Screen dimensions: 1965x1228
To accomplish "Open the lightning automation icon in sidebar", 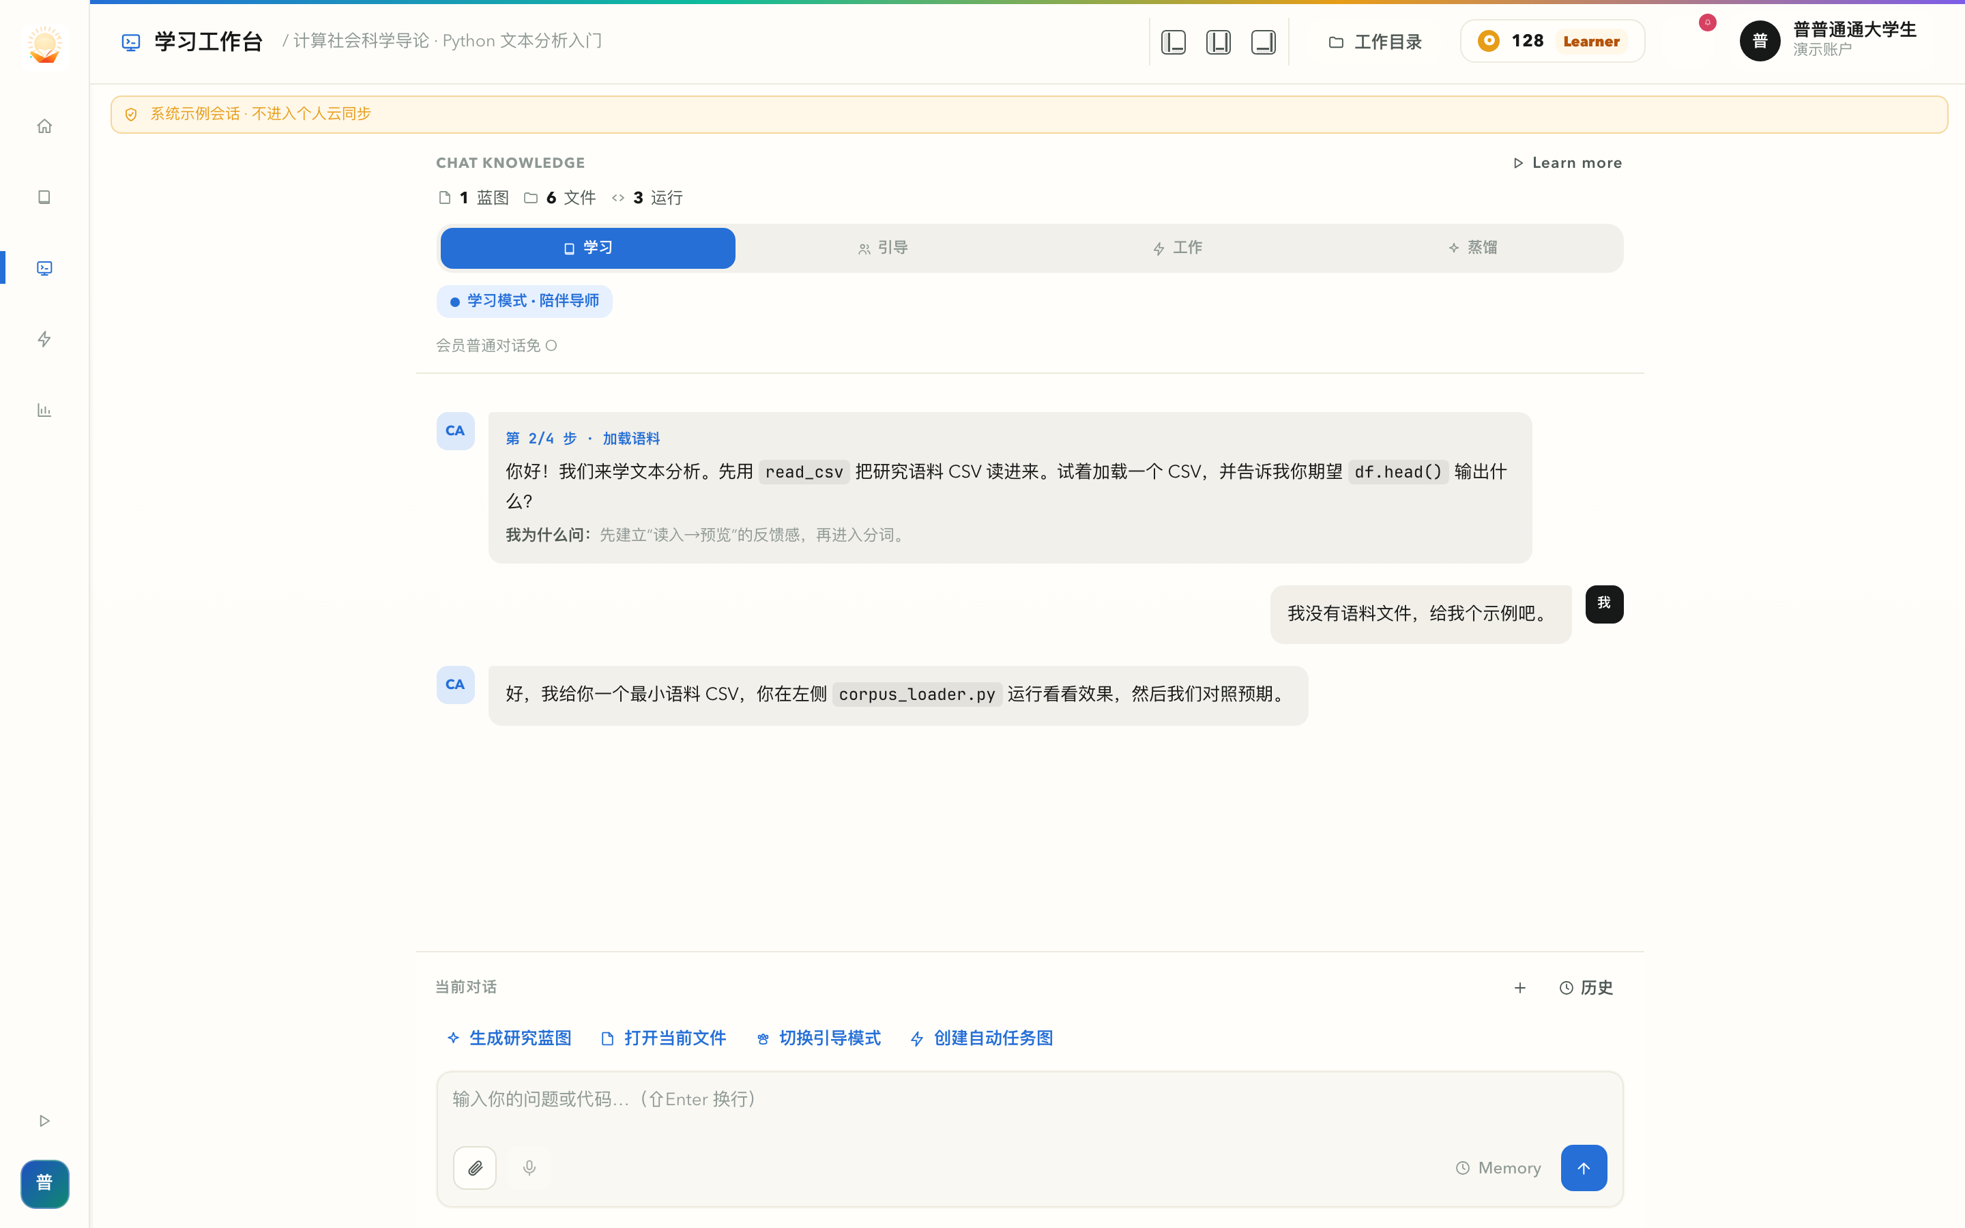I will point(44,338).
